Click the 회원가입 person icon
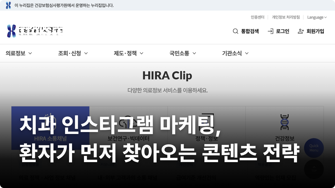Screen dimensions: 335x188 301,31
